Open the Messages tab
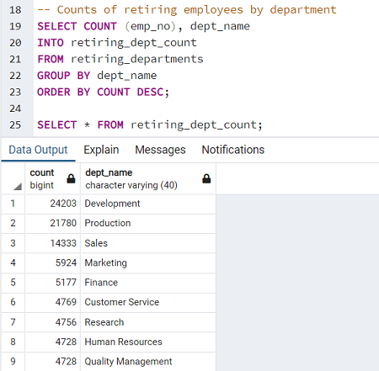379x371 pixels. click(x=160, y=150)
